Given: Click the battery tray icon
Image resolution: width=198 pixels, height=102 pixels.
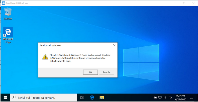Looking at the screenshot, I should [155, 98].
